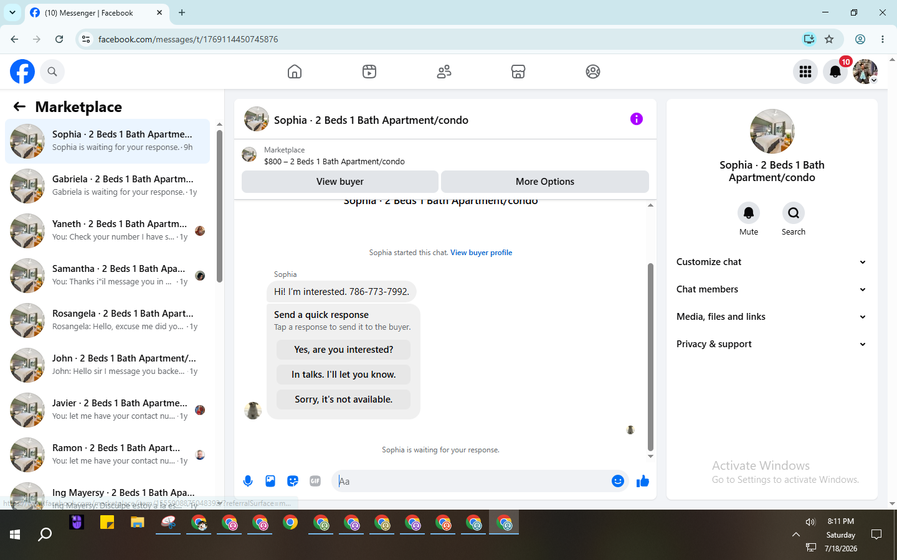Open the Chrome tab search dropdown
897x560 pixels.
(x=12, y=12)
